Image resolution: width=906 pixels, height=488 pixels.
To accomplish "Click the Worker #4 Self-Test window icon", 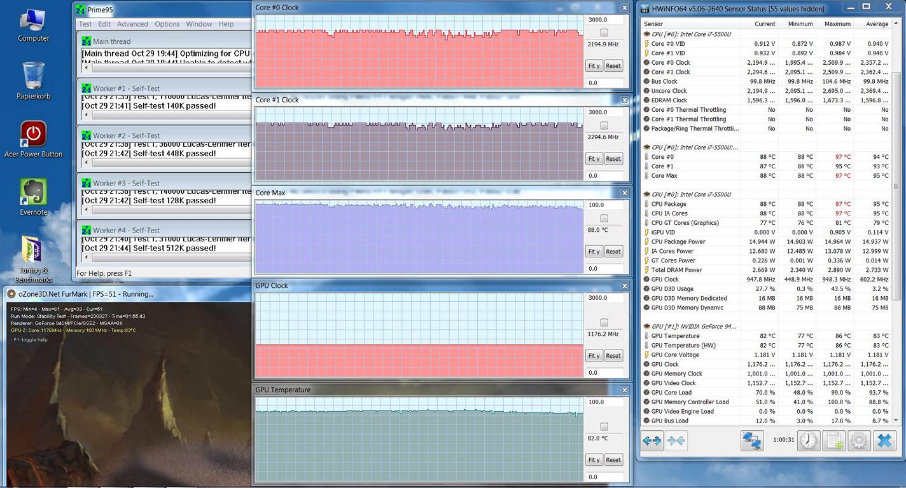I will [87, 230].
